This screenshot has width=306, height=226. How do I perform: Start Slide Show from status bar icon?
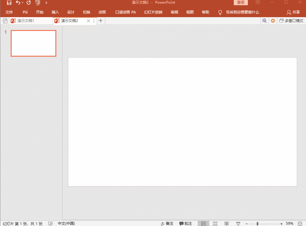(x=238, y=224)
